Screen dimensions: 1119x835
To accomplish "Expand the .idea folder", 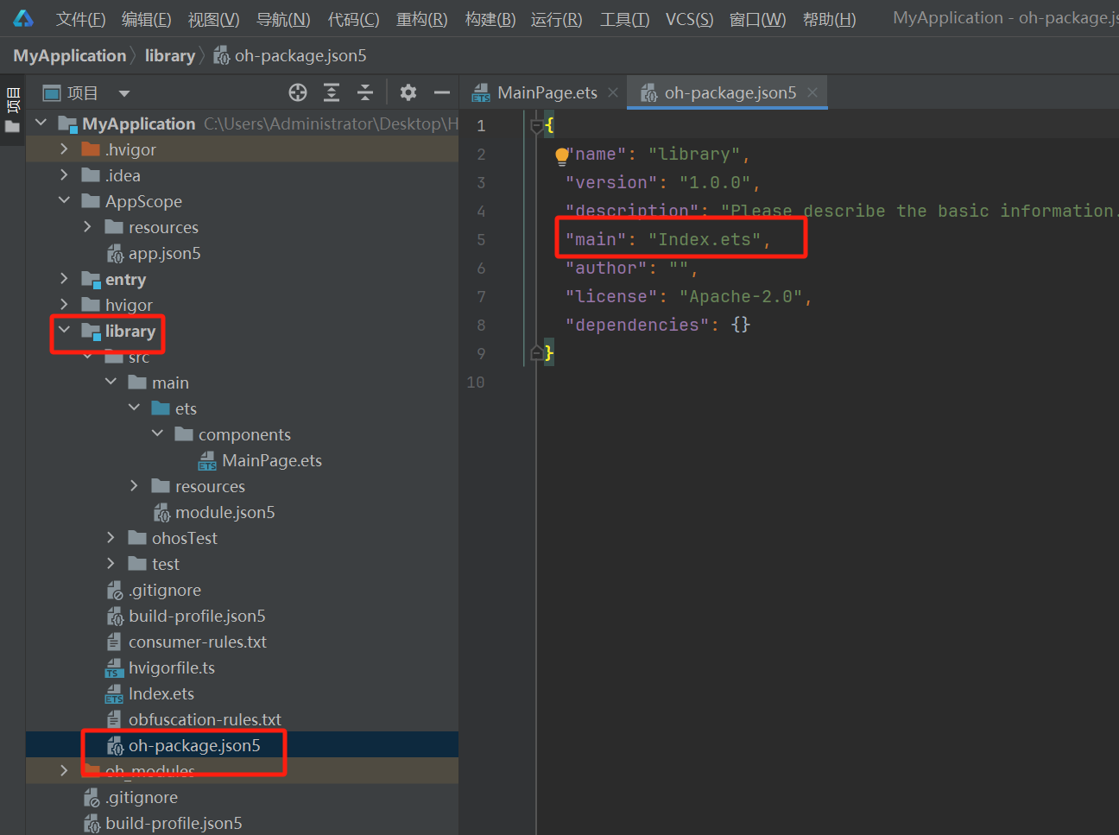I will coord(64,174).
